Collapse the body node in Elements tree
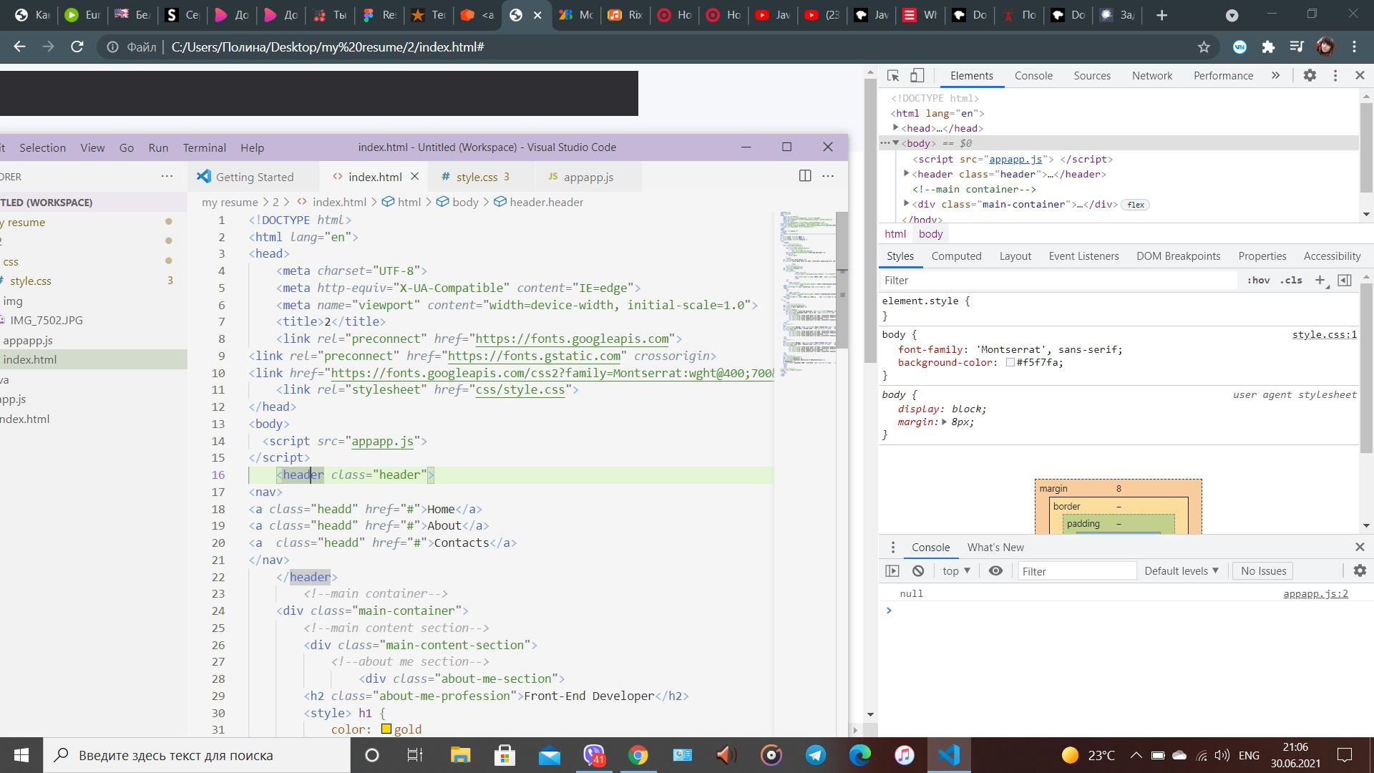Image resolution: width=1374 pixels, height=773 pixels. [896, 143]
